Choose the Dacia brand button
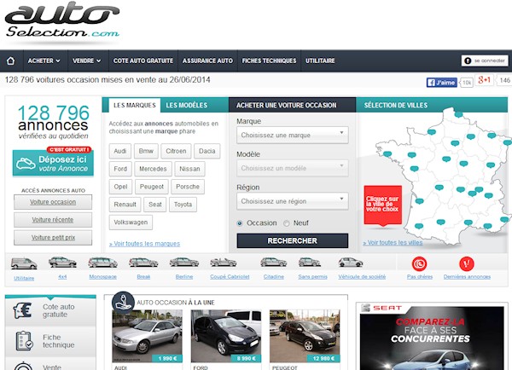This screenshot has height=370, width=512. coord(207,151)
